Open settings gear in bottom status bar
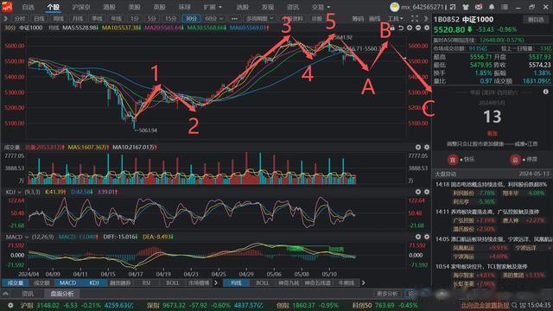 coord(10,305)
